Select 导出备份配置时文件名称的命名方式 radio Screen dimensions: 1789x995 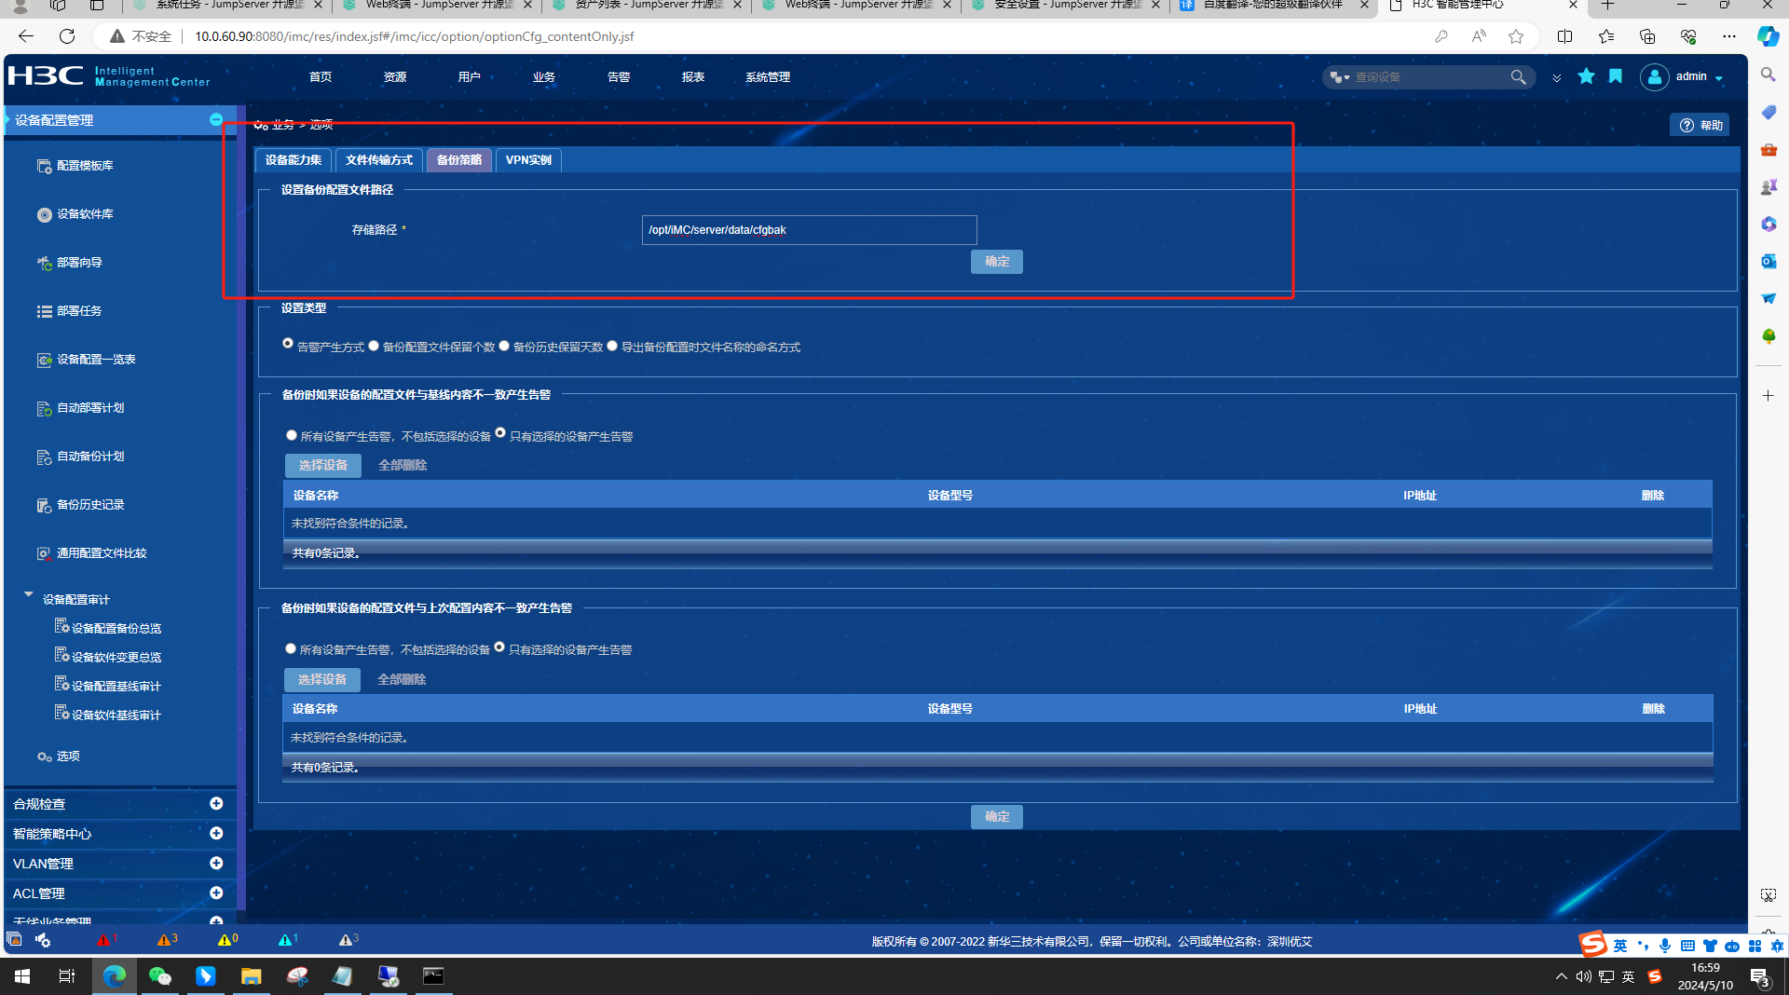[x=612, y=346]
